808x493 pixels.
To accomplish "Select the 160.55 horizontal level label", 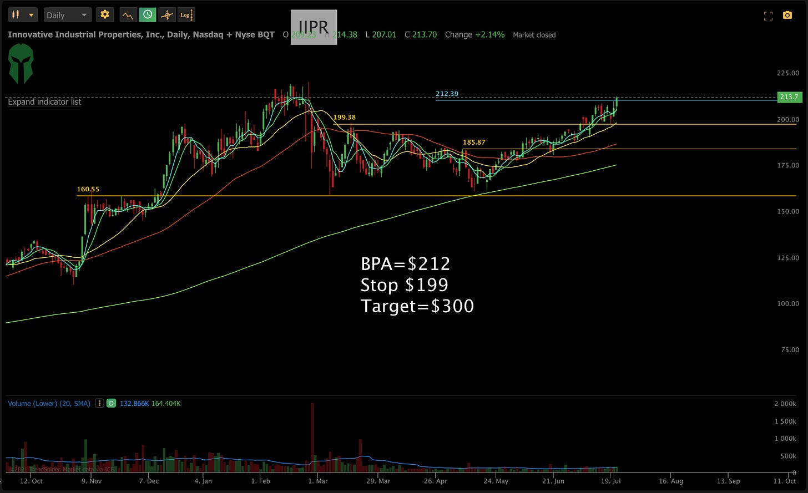I will pos(88,189).
